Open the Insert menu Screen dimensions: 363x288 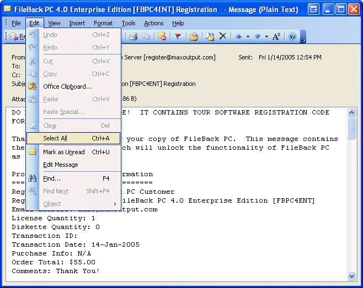click(x=77, y=23)
